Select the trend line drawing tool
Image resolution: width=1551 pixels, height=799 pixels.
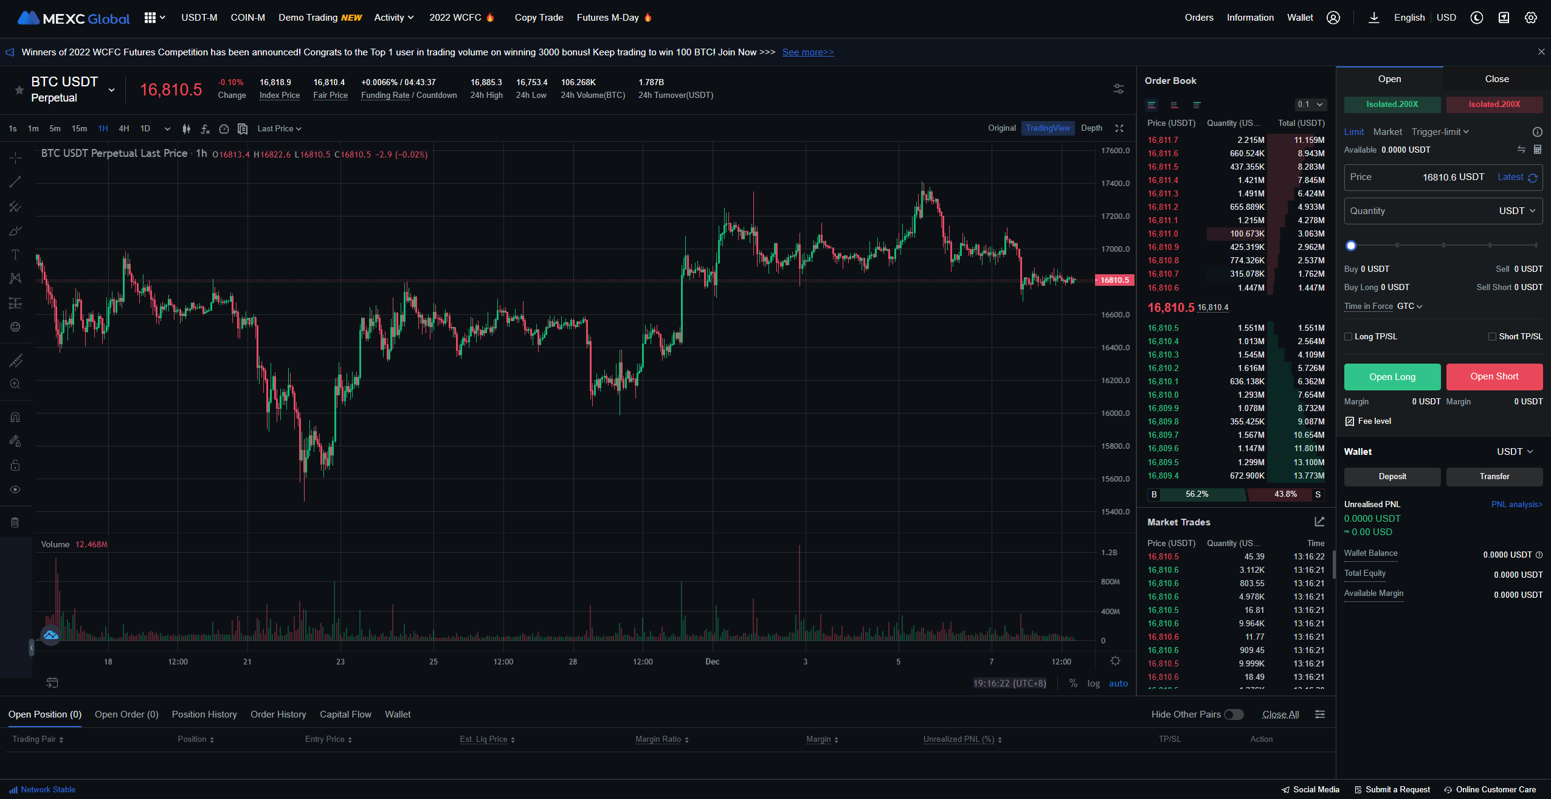pos(16,182)
